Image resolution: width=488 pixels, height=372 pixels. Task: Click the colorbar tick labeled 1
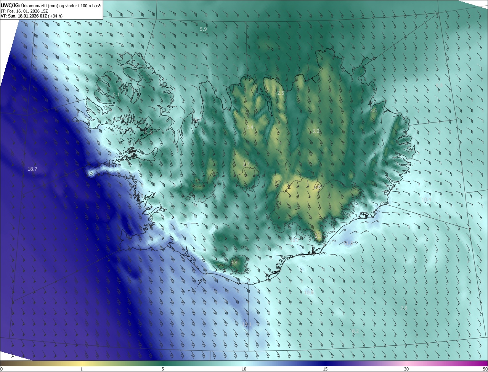[x=82, y=369]
